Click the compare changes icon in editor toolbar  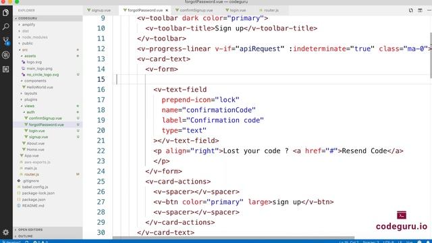411,10
